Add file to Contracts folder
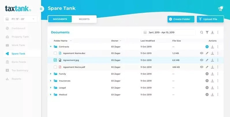 click(x=207, y=47)
